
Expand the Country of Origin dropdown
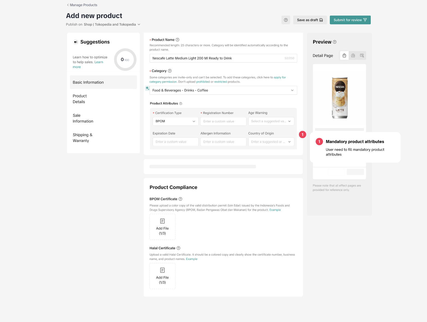tap(271, 142)
